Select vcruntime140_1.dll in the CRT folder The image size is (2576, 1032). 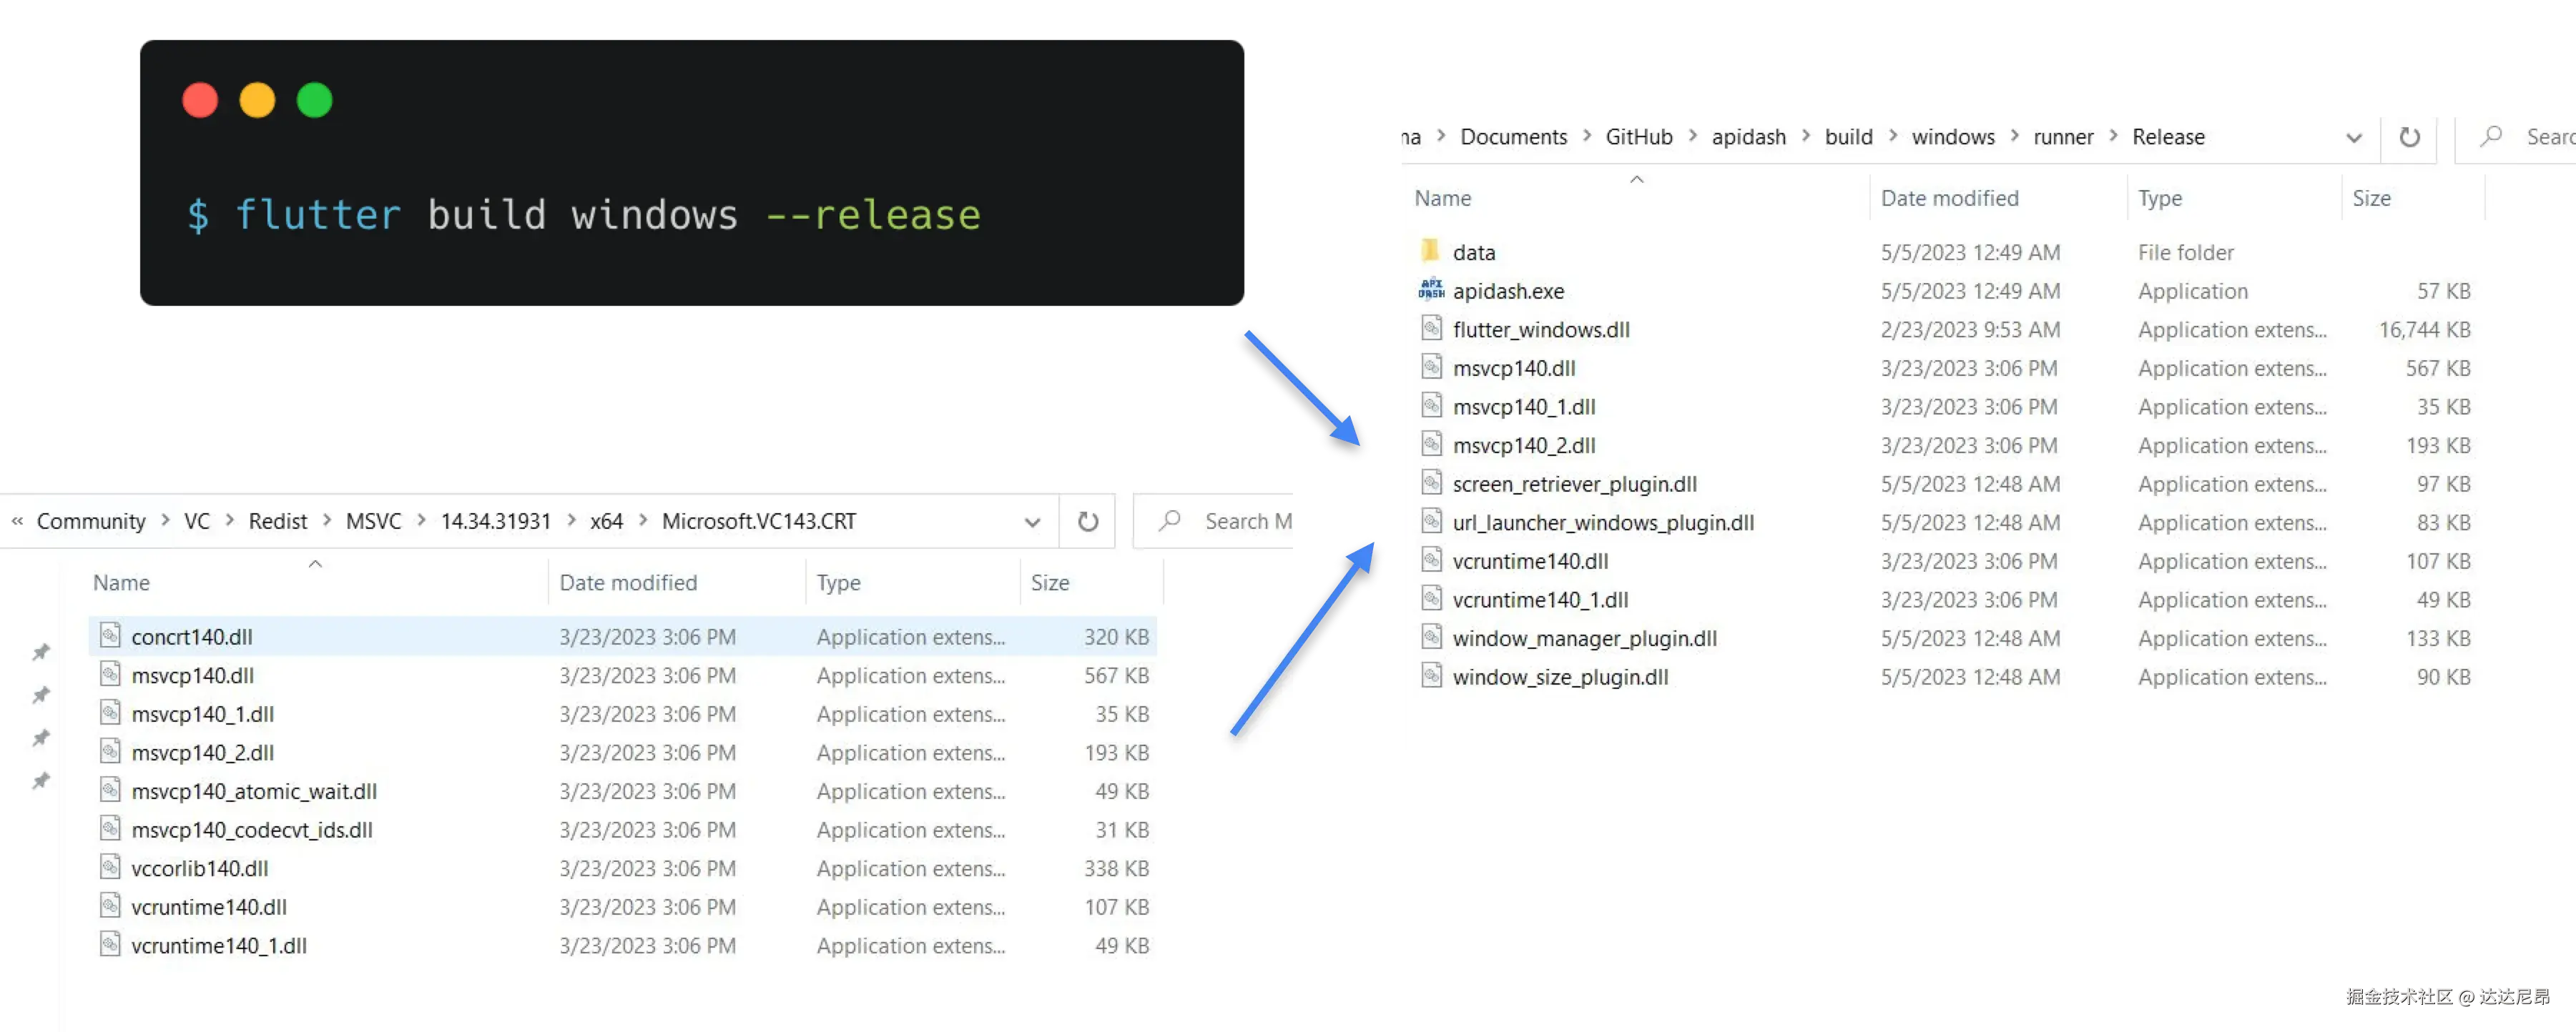[x=219, y=945]
